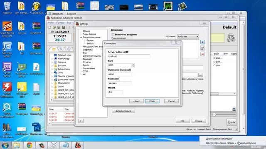Select Детектор тишины in the Settings tree
Viewport: 266px width, 149px height.
coord(92,56)
